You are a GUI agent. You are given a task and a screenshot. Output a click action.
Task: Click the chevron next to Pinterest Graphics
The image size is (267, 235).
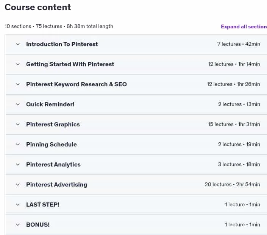click(18, 125)
